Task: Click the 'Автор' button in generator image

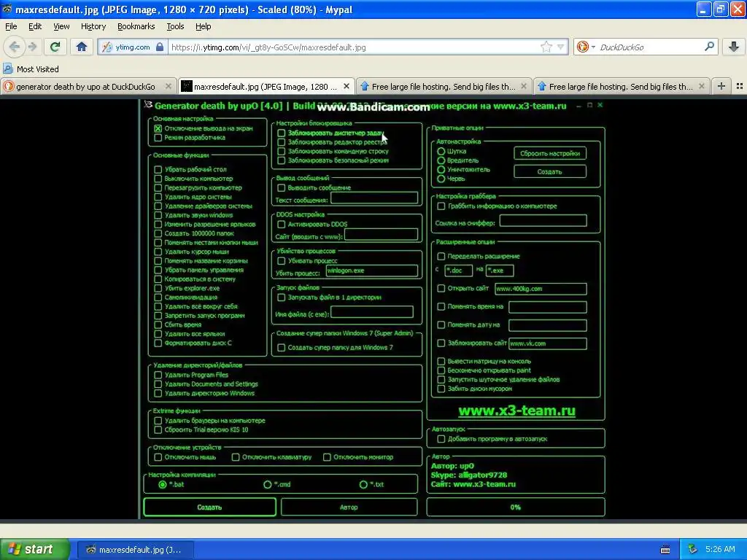Action: pyautogui.click(x=349, y=507)
